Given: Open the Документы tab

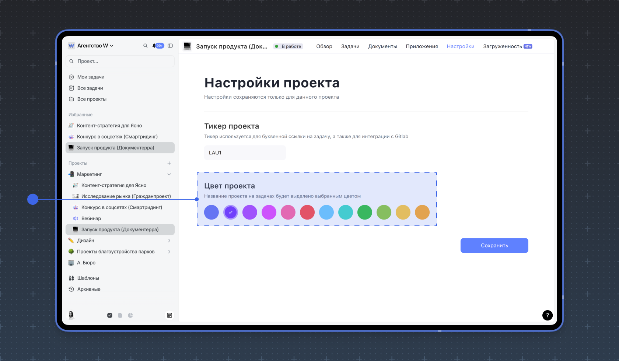Looking at the screenshot, I should 382,46.
